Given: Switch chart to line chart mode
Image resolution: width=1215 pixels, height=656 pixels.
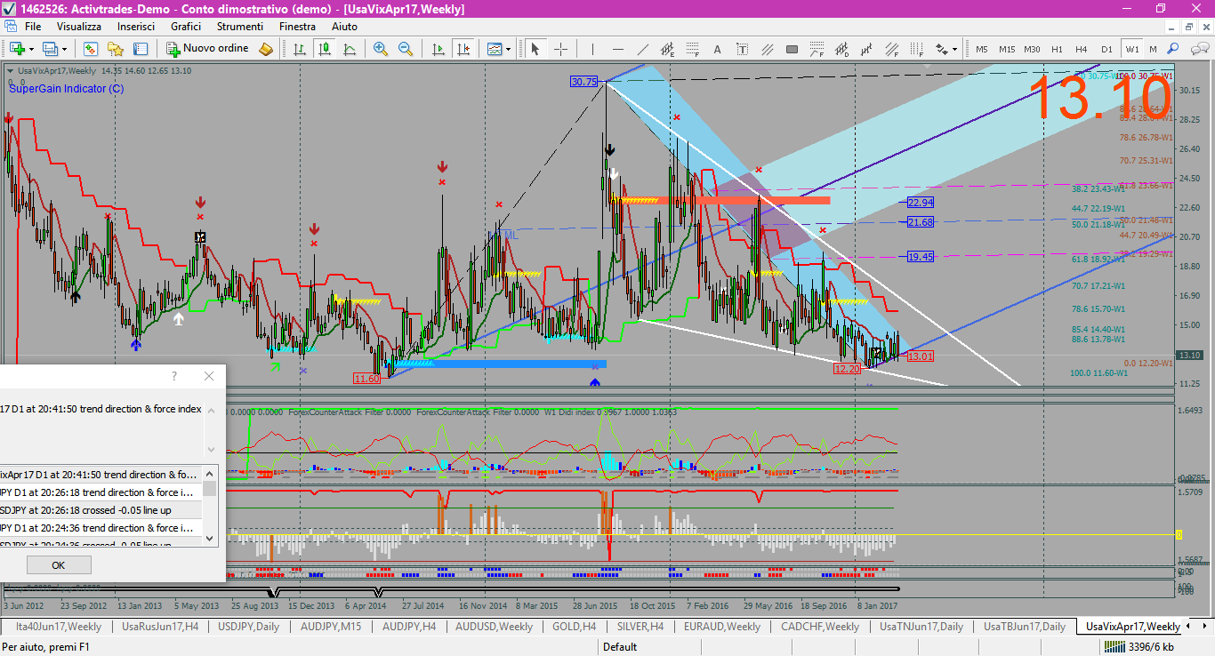Looking at the screenshot, I should pos(350,49).
